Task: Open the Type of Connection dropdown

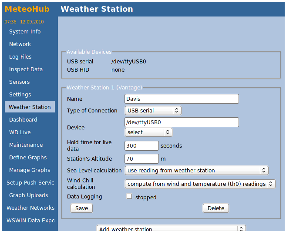Action: click(153, 111)
